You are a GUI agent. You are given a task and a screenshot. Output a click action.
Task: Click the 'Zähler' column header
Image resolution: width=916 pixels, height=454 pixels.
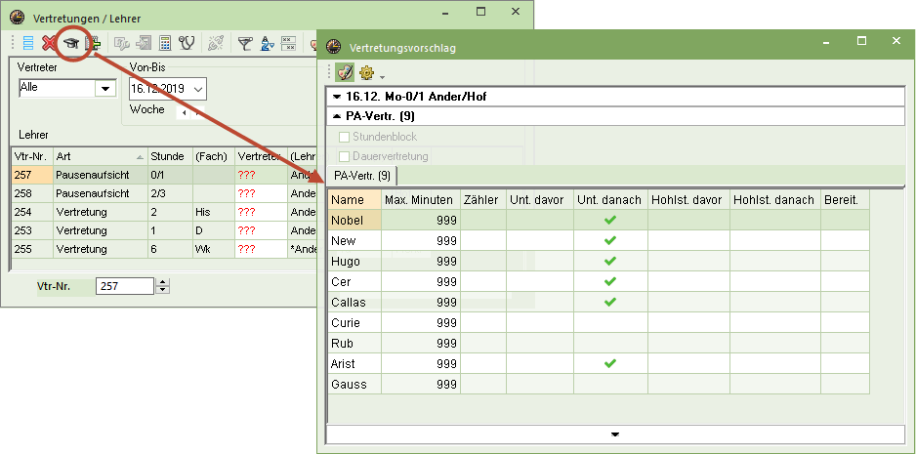tap(483, 200)
